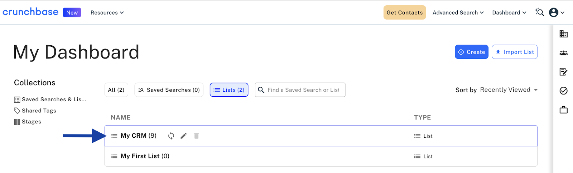Open the AI search magnifier icon in header

point(539,12)
